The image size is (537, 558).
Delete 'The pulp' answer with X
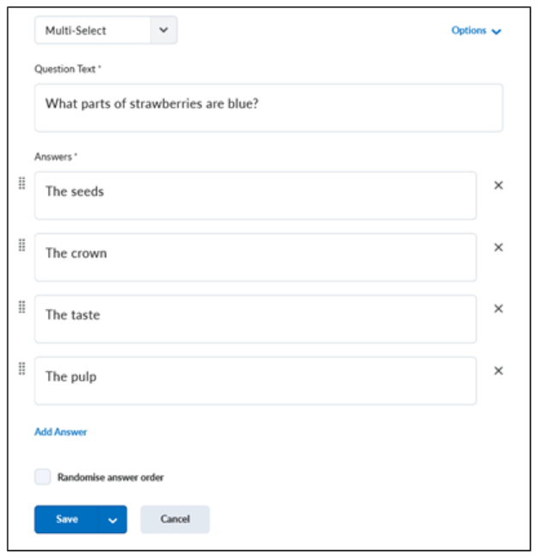498,371
